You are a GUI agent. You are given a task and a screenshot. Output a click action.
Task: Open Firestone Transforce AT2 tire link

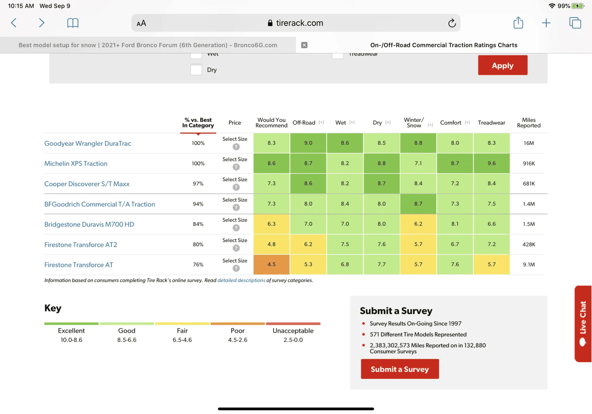click(81, 245)
